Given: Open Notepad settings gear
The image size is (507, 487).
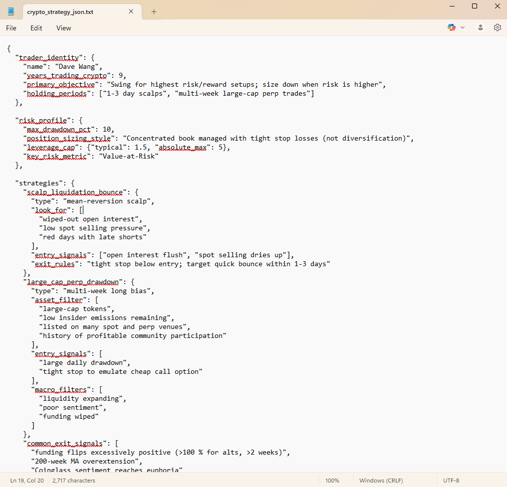Looking at the screenshot, I should tap(498, 28).
